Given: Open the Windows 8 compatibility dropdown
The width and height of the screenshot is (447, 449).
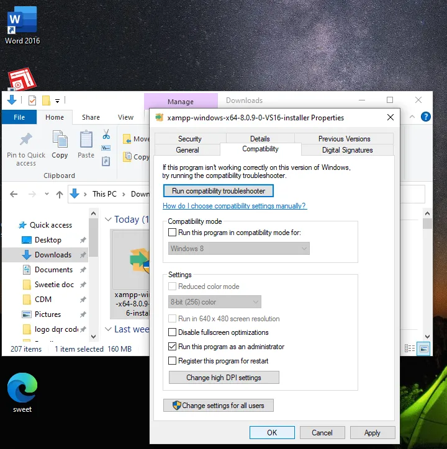Looking at the screenshot, I should [x=239, y=249].
